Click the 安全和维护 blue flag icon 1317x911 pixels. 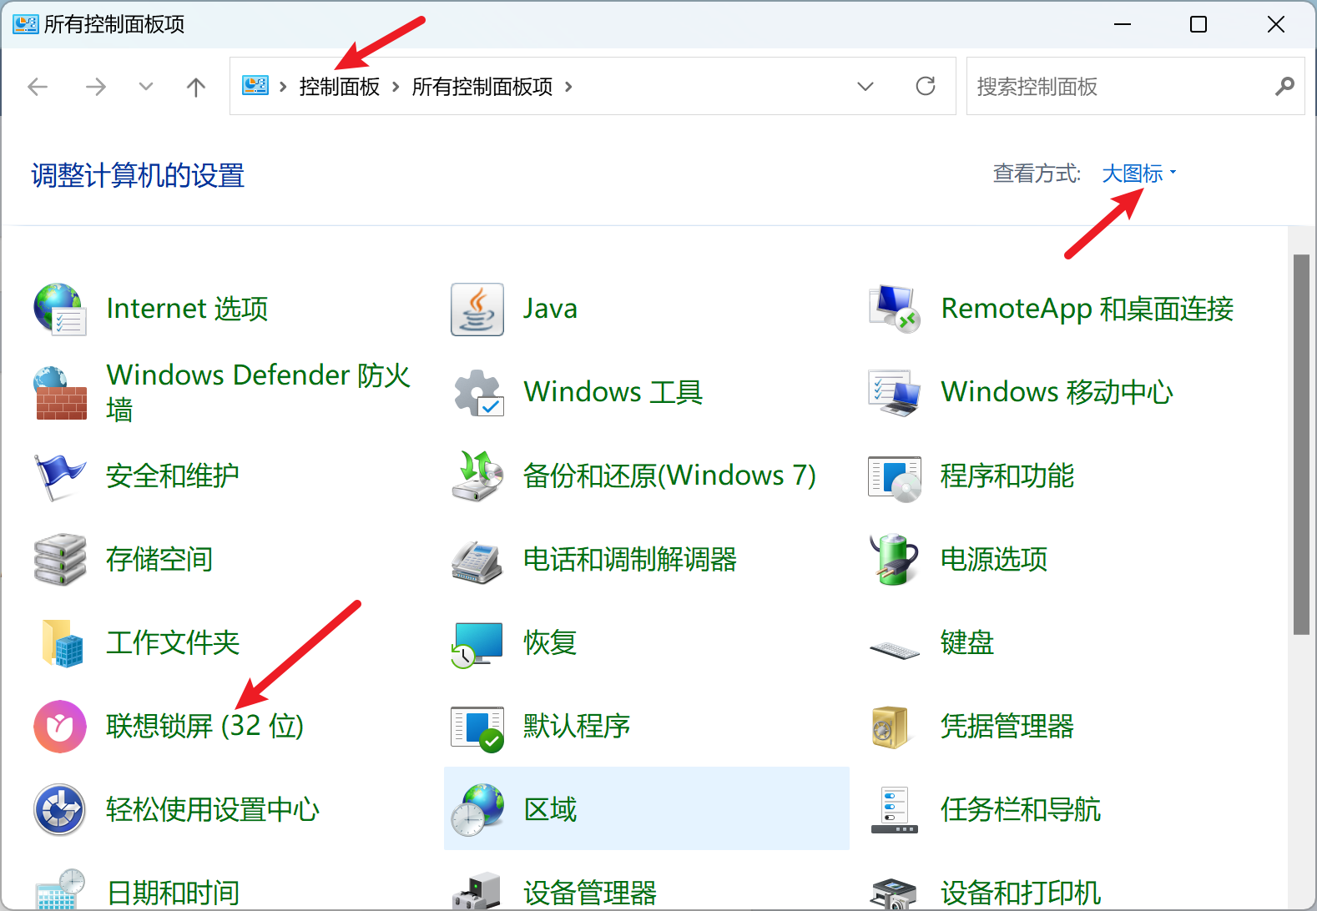tap(60, 476)
